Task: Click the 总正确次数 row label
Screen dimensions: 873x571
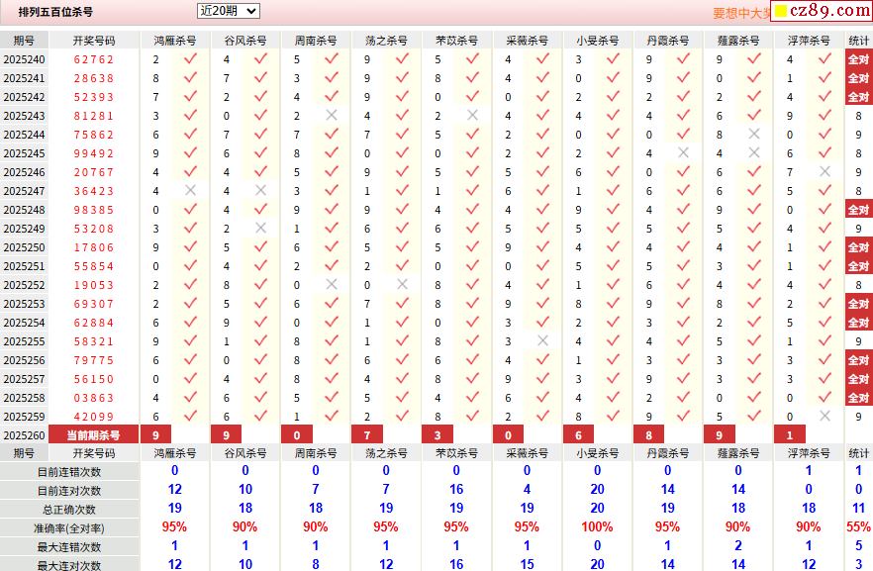Action: pos(69,510)
